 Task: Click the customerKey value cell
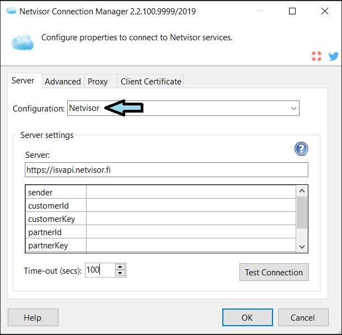[x=191, y=219]
